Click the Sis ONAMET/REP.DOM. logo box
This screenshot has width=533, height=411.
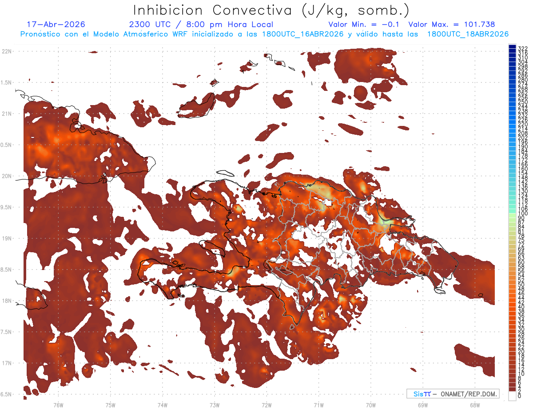[453, 394]
